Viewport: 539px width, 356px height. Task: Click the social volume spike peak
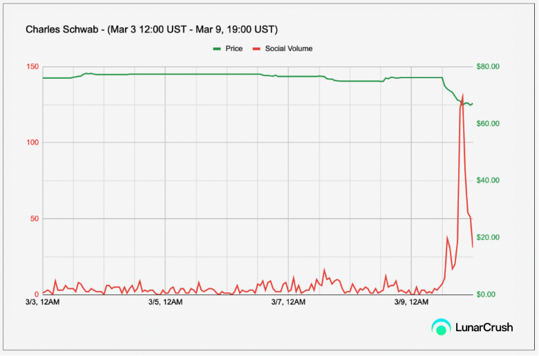463,95
